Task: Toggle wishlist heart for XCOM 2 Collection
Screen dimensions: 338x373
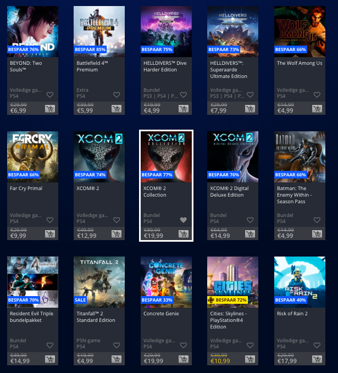Action: [x=183, y=220]
